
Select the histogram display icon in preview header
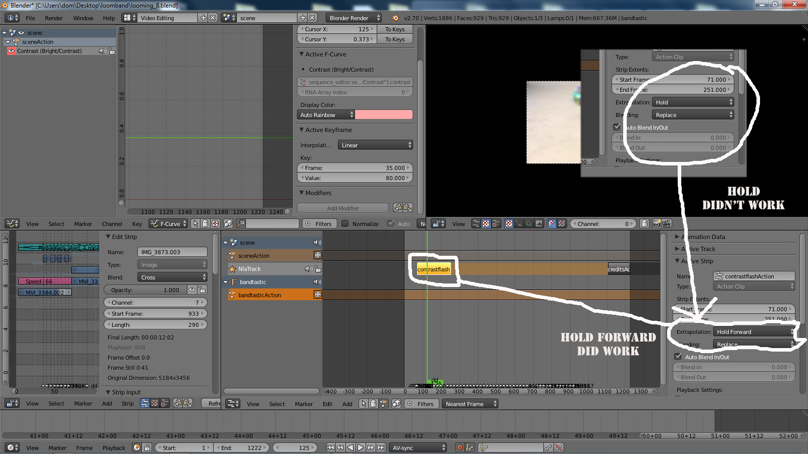[539, 223]
